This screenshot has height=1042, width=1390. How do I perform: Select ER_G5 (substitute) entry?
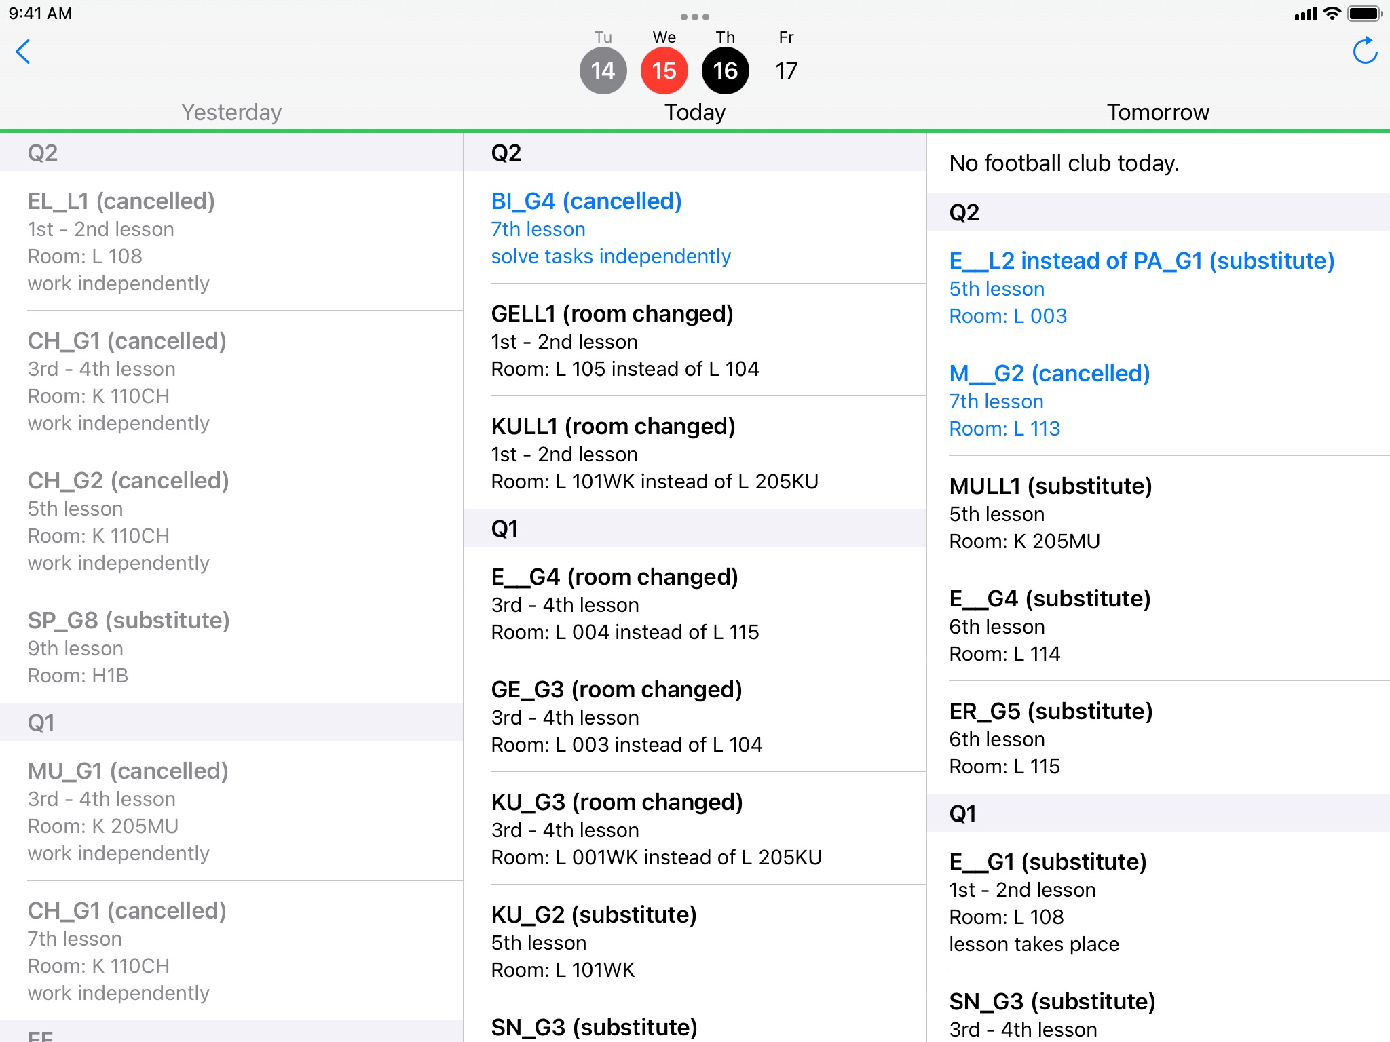coord(1158,737)
